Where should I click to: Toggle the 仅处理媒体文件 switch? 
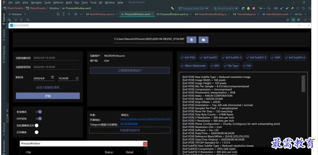[x=38, y=125]
